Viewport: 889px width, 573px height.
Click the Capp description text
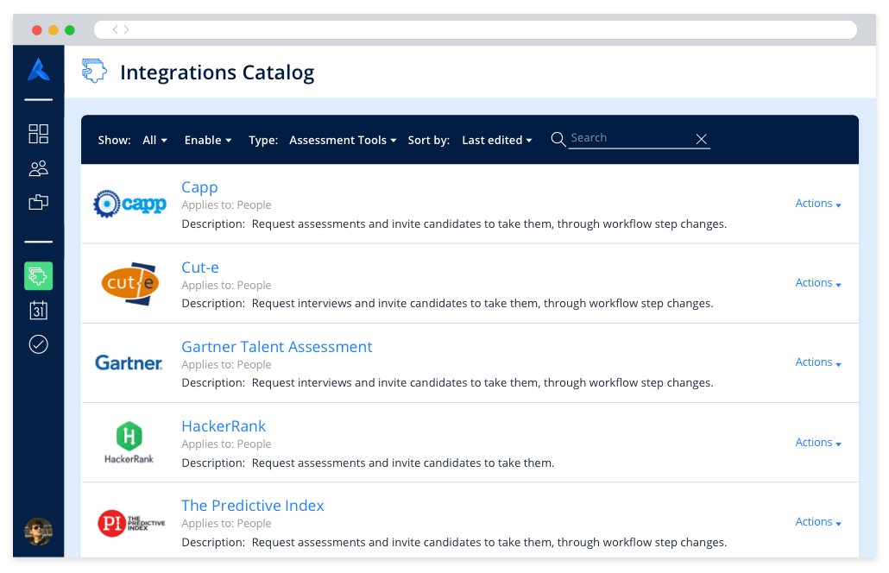pos(454,224)
